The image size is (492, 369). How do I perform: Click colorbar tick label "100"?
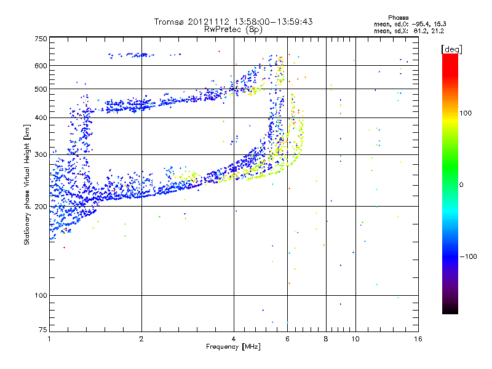(x=466, y=113)
